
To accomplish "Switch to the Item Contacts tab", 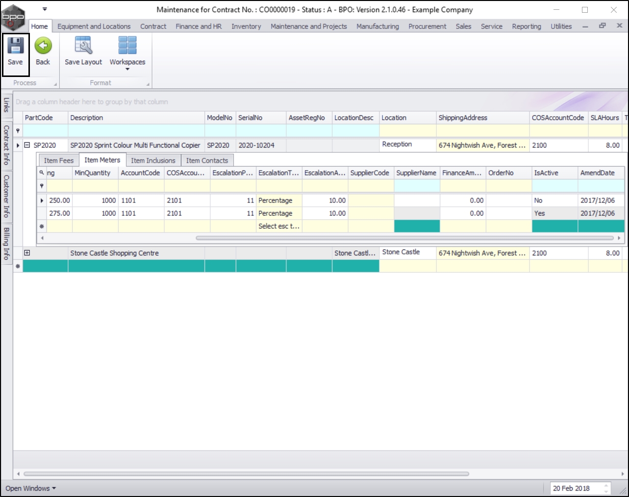I will coord(207,160).
